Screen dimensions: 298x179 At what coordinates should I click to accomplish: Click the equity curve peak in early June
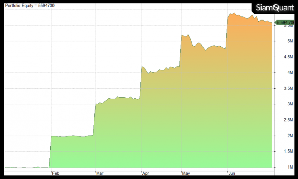coord(234,13)
